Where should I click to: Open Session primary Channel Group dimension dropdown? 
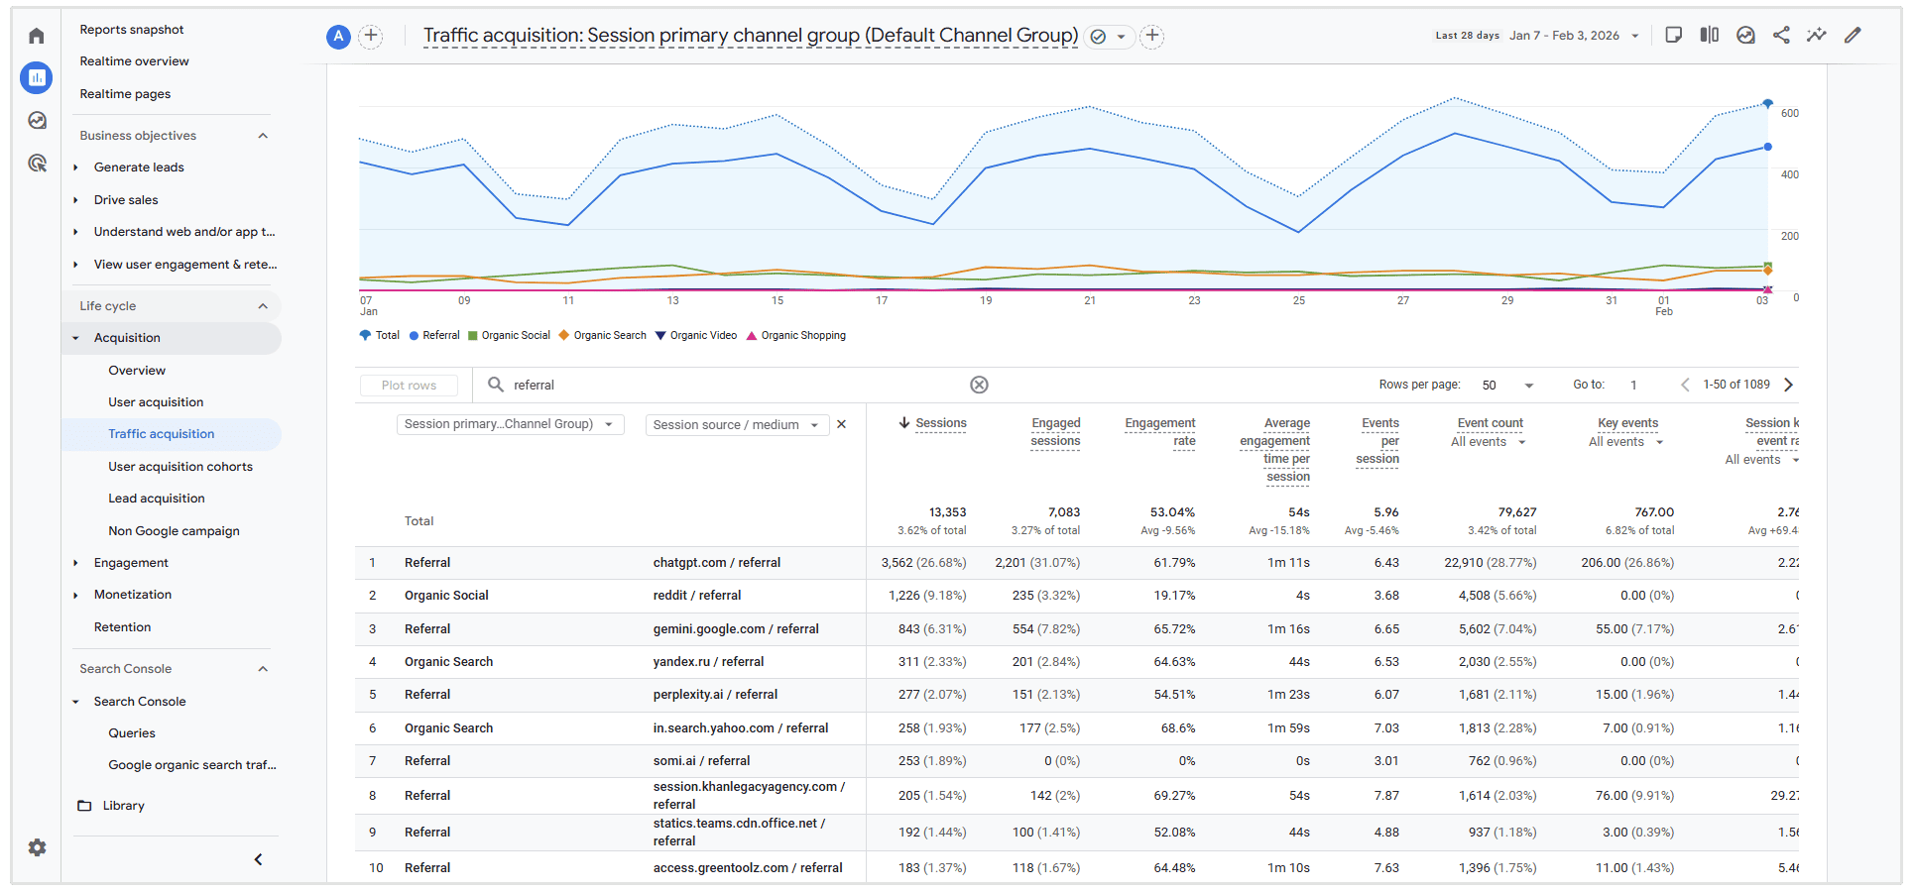[x=510, y=424]
